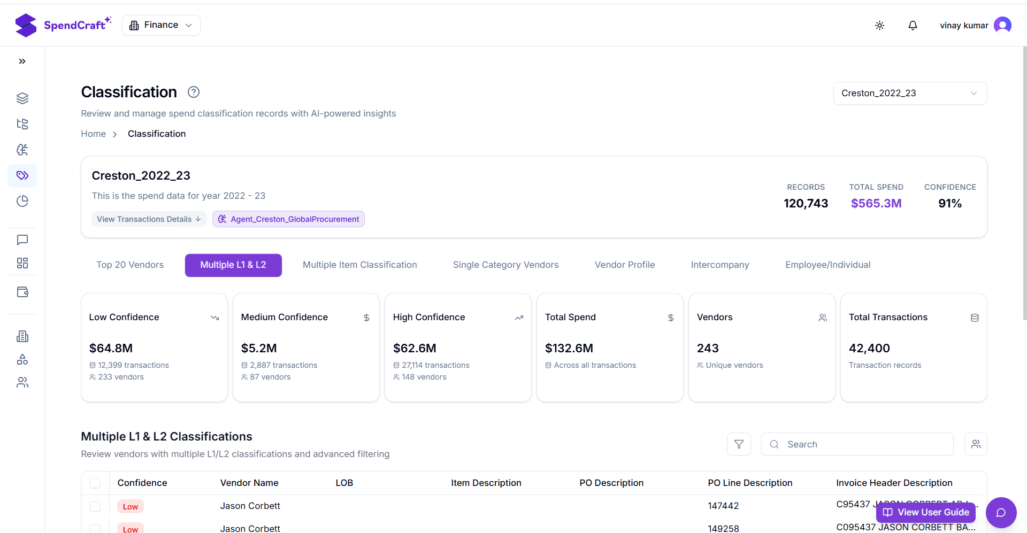Open the Finance workspace dropdown
The height and width of the screenshot is (533, 1027).
click(161, 25)
